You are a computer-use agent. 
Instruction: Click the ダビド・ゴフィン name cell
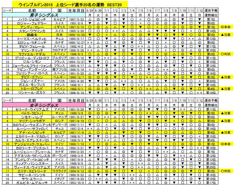(x=32, y=77)
